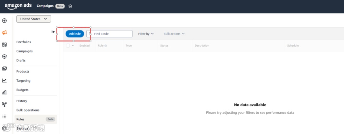The height and width of the screenshot is (134, 344).
Task: Click the Amazon Ads logo
Action: (18, 6)
